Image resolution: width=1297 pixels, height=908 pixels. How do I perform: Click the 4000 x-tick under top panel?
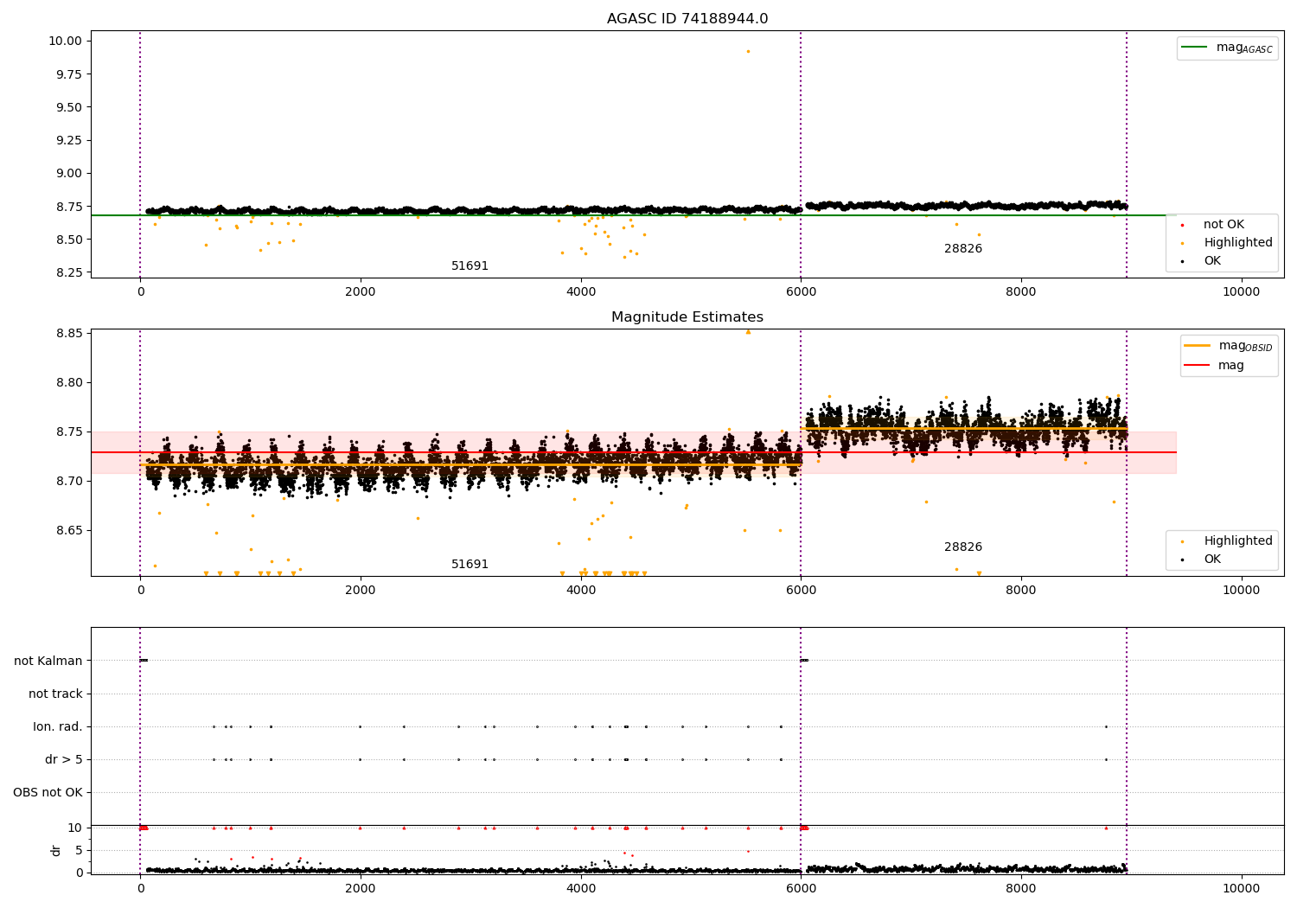pyautogui.click(x=580, y=292)
